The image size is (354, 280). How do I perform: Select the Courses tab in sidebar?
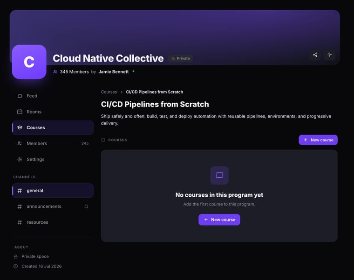pyautogui.click(x=53, y=127)
